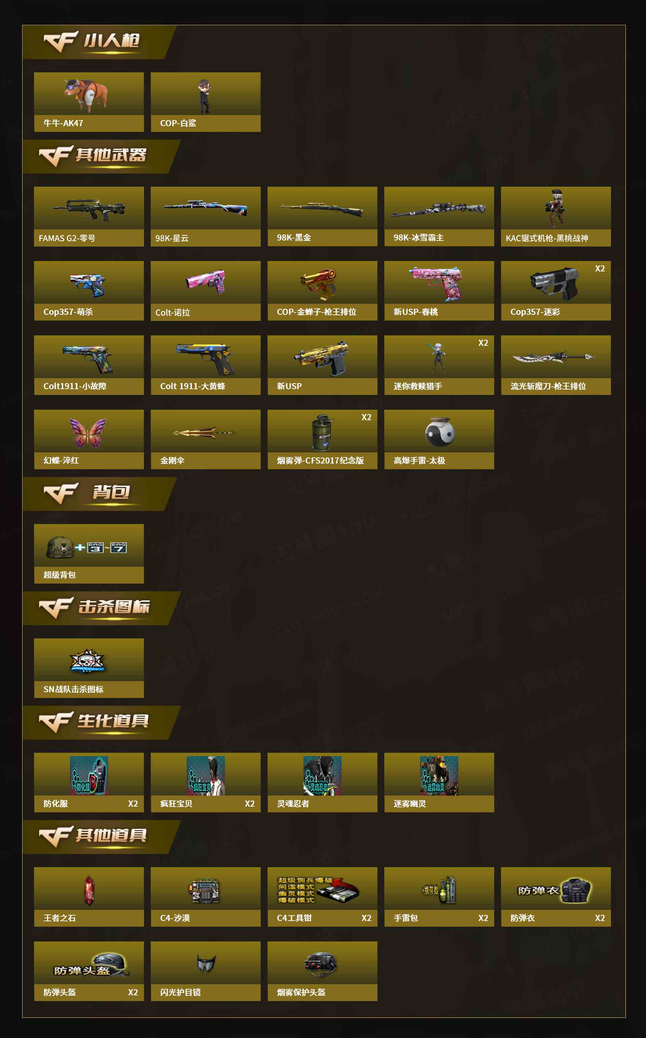
Task: Click the 流光斩魔刀-枪王排位 label
Action: [548, 386]
